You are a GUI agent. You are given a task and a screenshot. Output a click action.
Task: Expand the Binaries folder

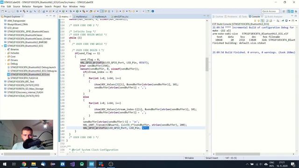click(6, 49)
